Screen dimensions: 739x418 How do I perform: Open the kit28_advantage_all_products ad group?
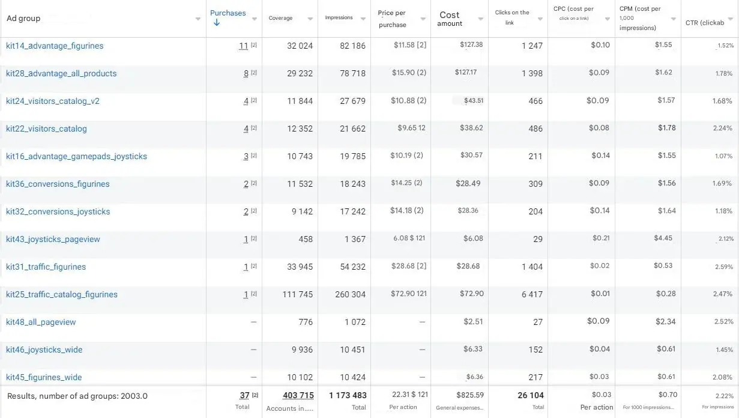61,74
